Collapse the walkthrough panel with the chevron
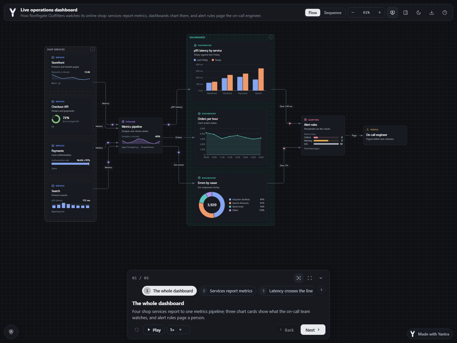Screen dimensions: 457x343 click(321, 278)
